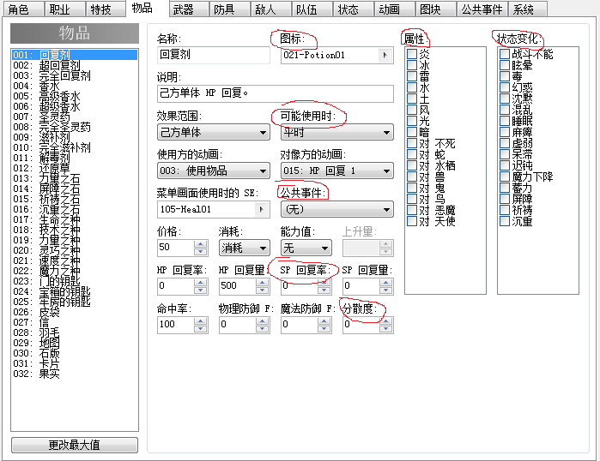Tick the 战斗不能 state checkbox
The image size is (600, 461).
tap(505, 54)
